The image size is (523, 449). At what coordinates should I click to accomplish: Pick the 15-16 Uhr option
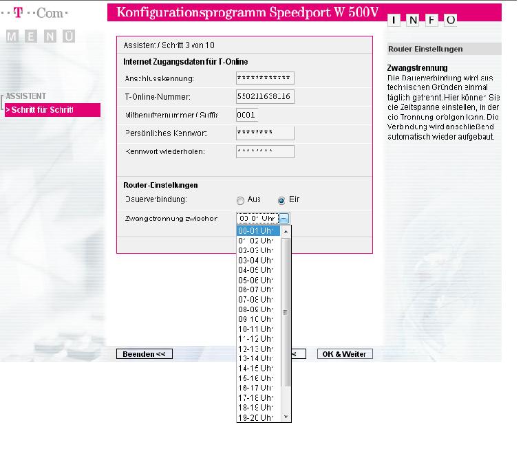[x=258, y=378]
